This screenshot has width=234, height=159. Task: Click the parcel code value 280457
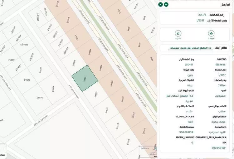point(189,65)
